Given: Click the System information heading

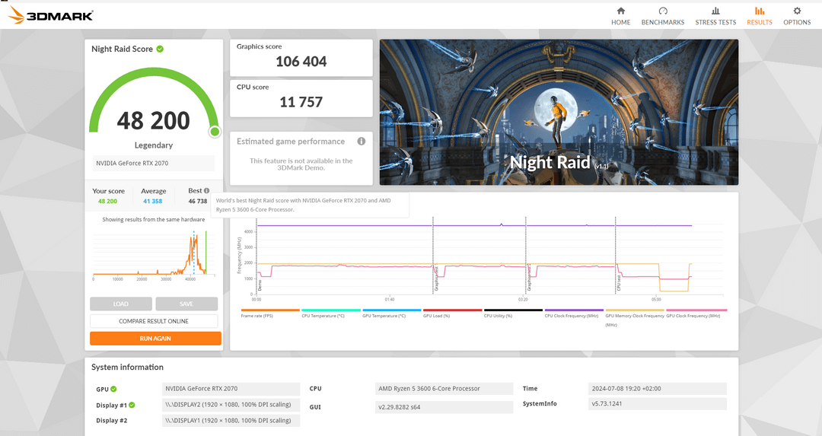Looking at the screenshot, I should click(127, 368).
